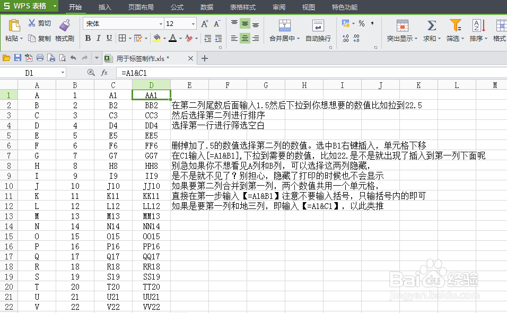The width and height of the screenshot is (507, 313).
Task: Expand the border style dropdown arrow
Action: coord(129,38)
